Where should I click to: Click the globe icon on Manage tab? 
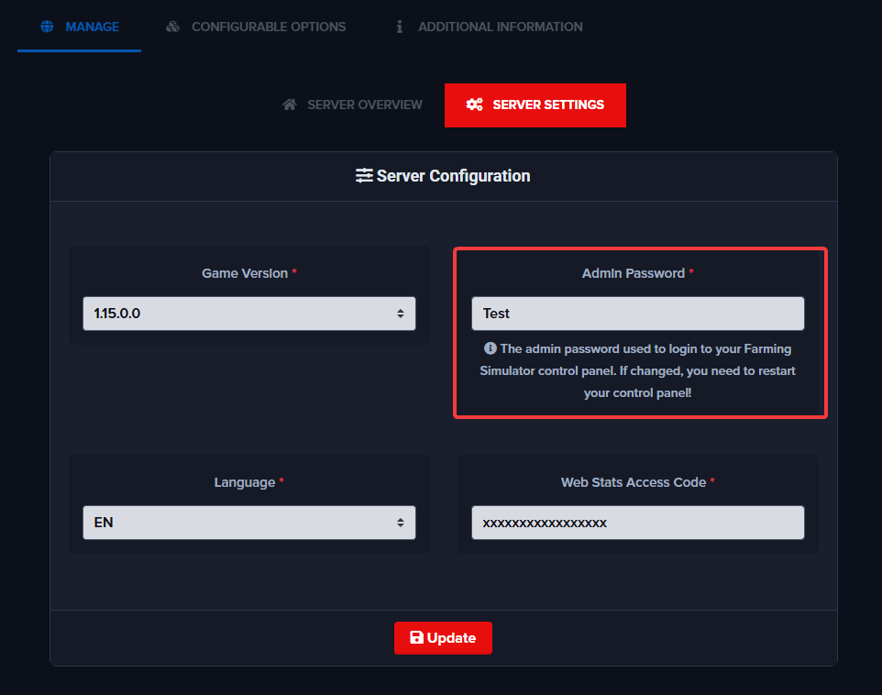tap(48, 27)
